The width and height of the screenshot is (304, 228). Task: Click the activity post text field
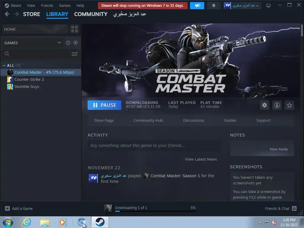point(154,145)
